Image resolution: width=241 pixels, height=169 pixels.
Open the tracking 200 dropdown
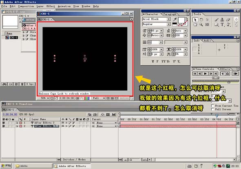coord(186,36)
